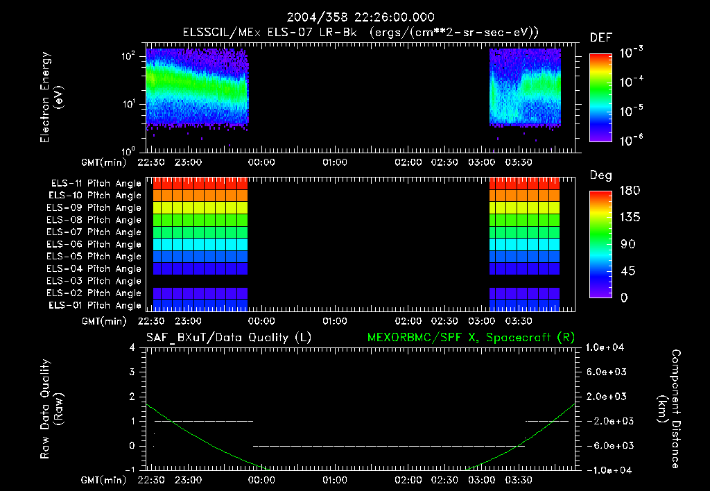This screenshot has height=491, width=710.
Task: Click the SAF_BXuT/Data Quality (L) heading
Action: [x=229, y=338]
